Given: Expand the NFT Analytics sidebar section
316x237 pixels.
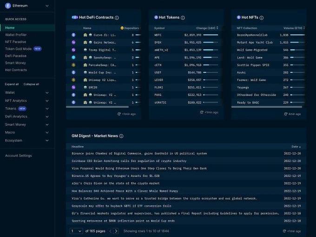Looking at the screenshot, I should (47, 101).
